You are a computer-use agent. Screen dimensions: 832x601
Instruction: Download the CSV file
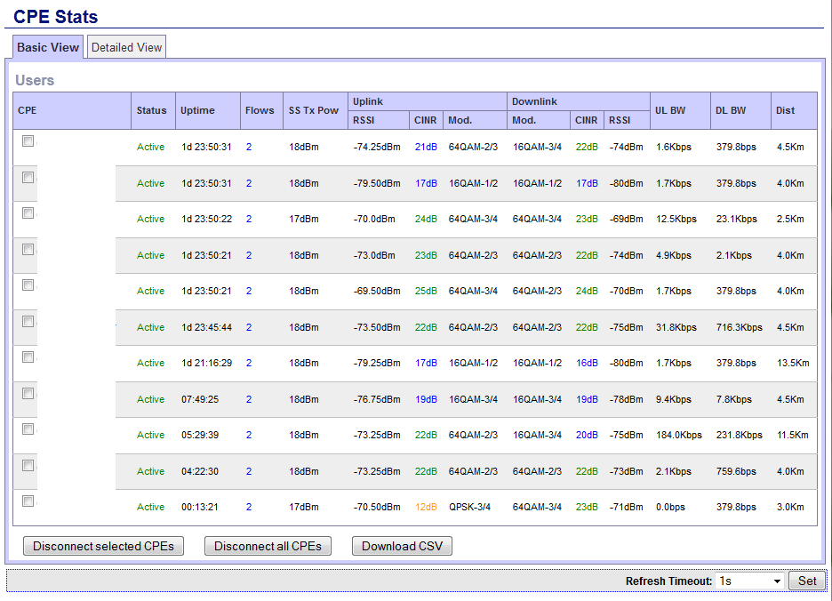402,546
